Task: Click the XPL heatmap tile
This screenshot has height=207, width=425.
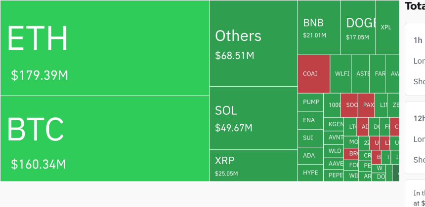Action: [x=386, y=27]
